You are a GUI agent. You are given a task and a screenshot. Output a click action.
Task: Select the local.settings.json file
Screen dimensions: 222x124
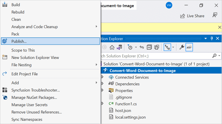coord(130,117)
